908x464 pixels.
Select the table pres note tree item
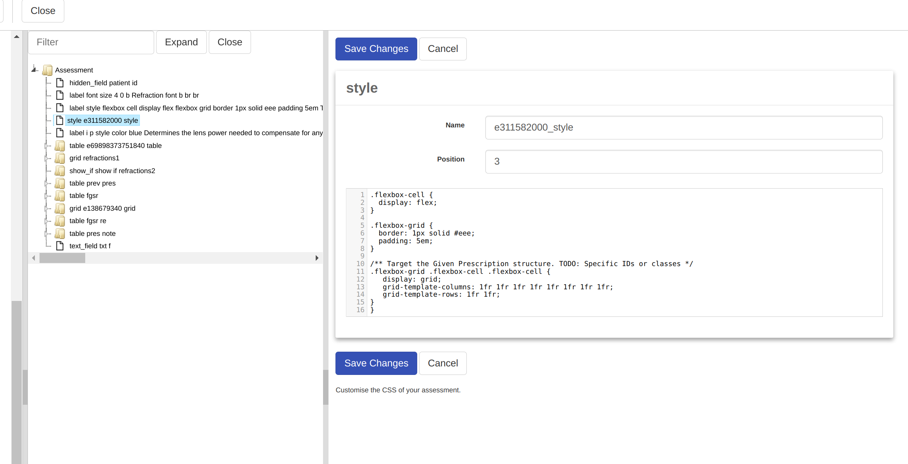coord(92,234)
